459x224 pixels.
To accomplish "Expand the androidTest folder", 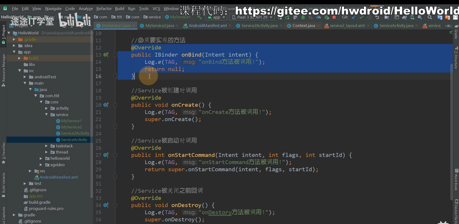I will [x=25, y=77].
